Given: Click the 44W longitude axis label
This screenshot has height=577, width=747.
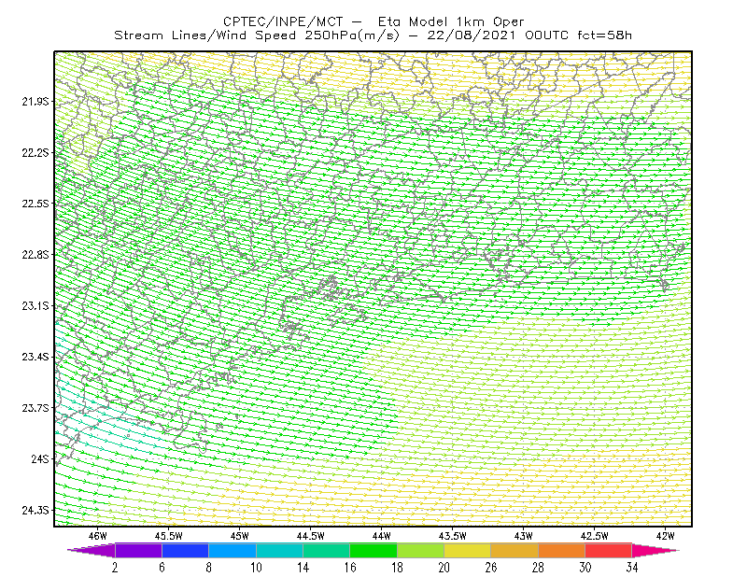Looking at the screenshot, I should point(382,536).
